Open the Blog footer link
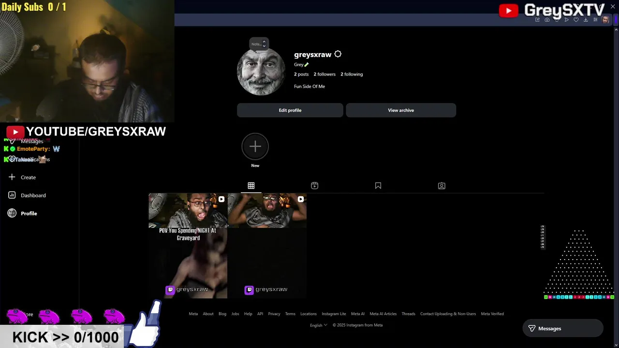The width and height of the screenshot is (619, 348). [x=222, y=314]
